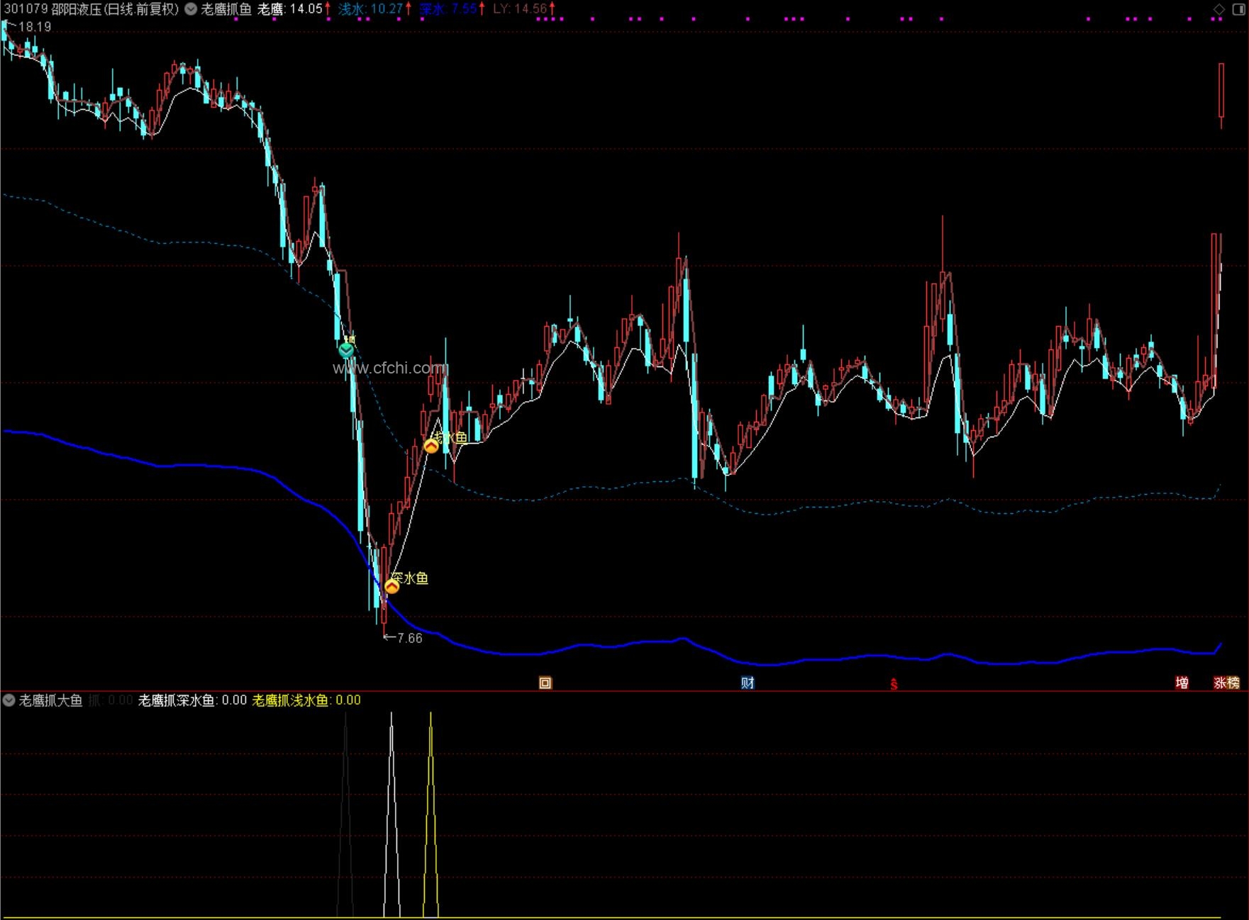Open the 财 financial report marker
This screenshot has width=1249, height=920.
(748, 683)
